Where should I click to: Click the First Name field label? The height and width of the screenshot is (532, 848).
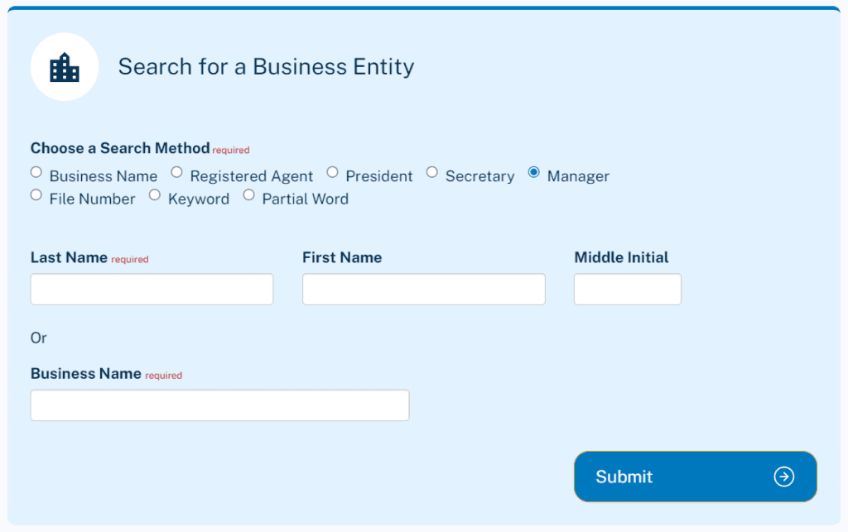(x=341, y=257)
